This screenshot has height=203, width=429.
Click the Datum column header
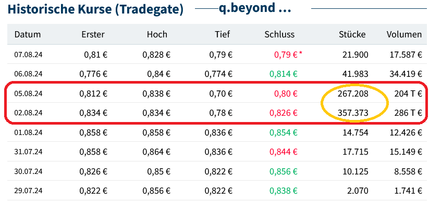point(27,34)
